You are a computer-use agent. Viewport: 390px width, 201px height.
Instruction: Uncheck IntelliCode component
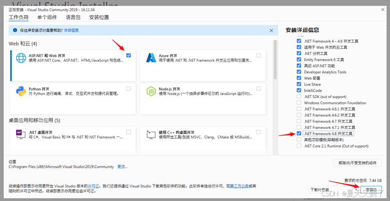point(299,91)
